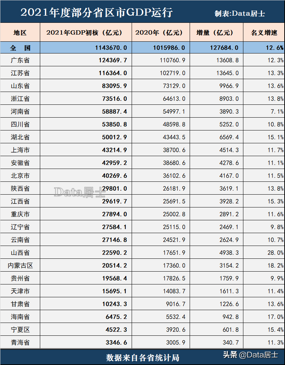Click the footer '数据来自各省统计局'
Screen dimensions: 285x365
(143, 358)
